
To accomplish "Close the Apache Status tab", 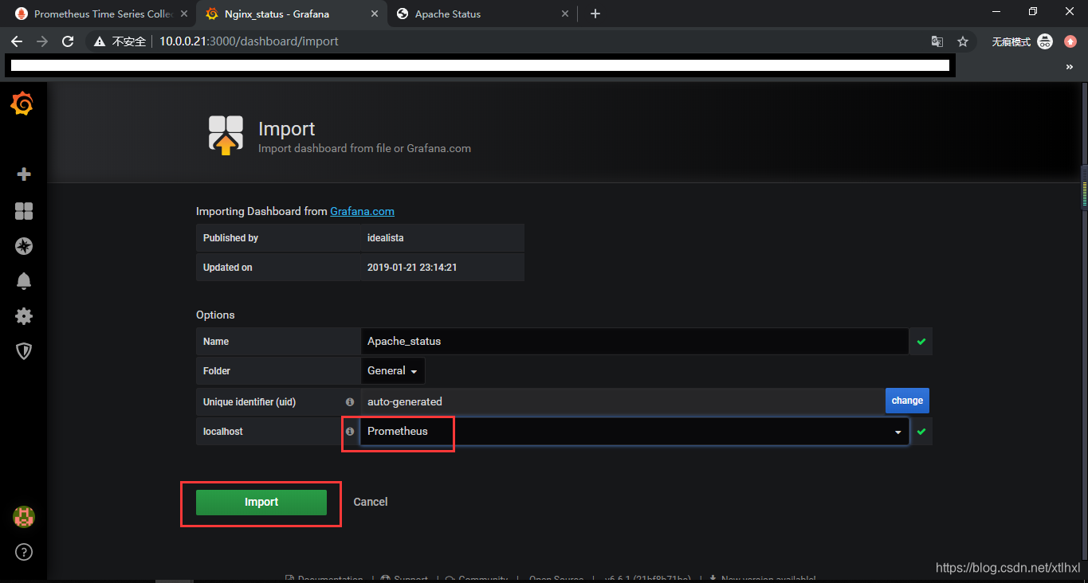I will pos(565,14).
